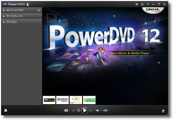
Task: Click the PowerDVD upgrade arrow icon
Action: (27, 4)
